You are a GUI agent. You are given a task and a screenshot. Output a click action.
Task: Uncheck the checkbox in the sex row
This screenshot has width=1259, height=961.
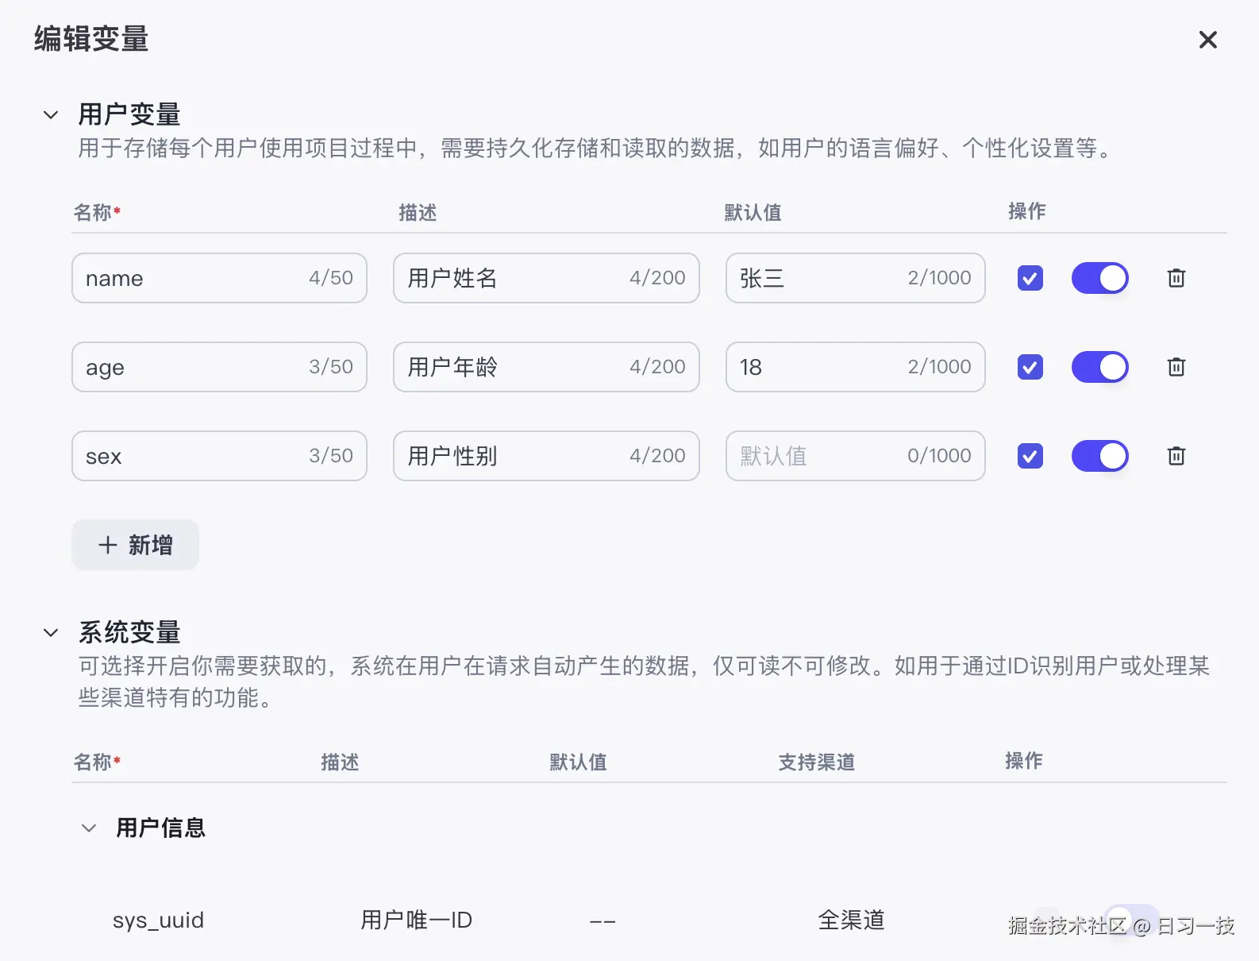(x=1030, y=456)
